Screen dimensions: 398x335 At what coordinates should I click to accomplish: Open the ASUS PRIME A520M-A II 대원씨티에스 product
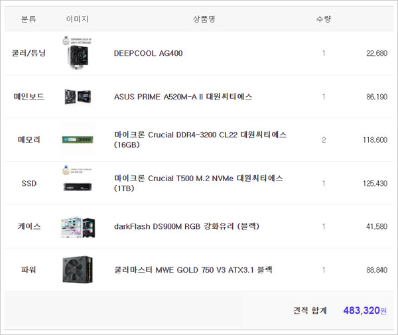[183, 97]
